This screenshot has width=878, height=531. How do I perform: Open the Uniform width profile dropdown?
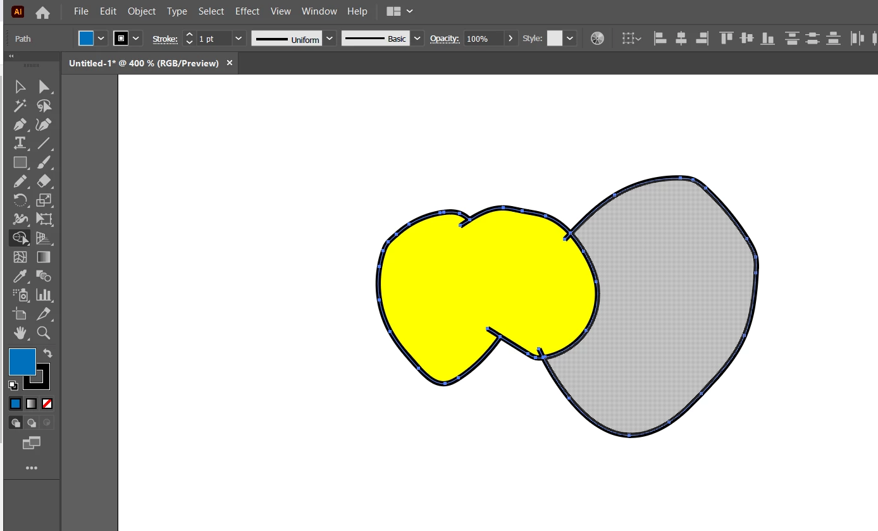pyautogui.click(x=330, y=39)
